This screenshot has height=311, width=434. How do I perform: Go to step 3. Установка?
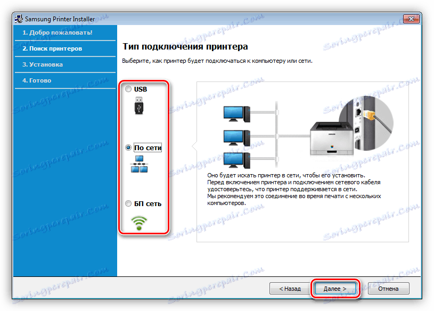(43, 64)
